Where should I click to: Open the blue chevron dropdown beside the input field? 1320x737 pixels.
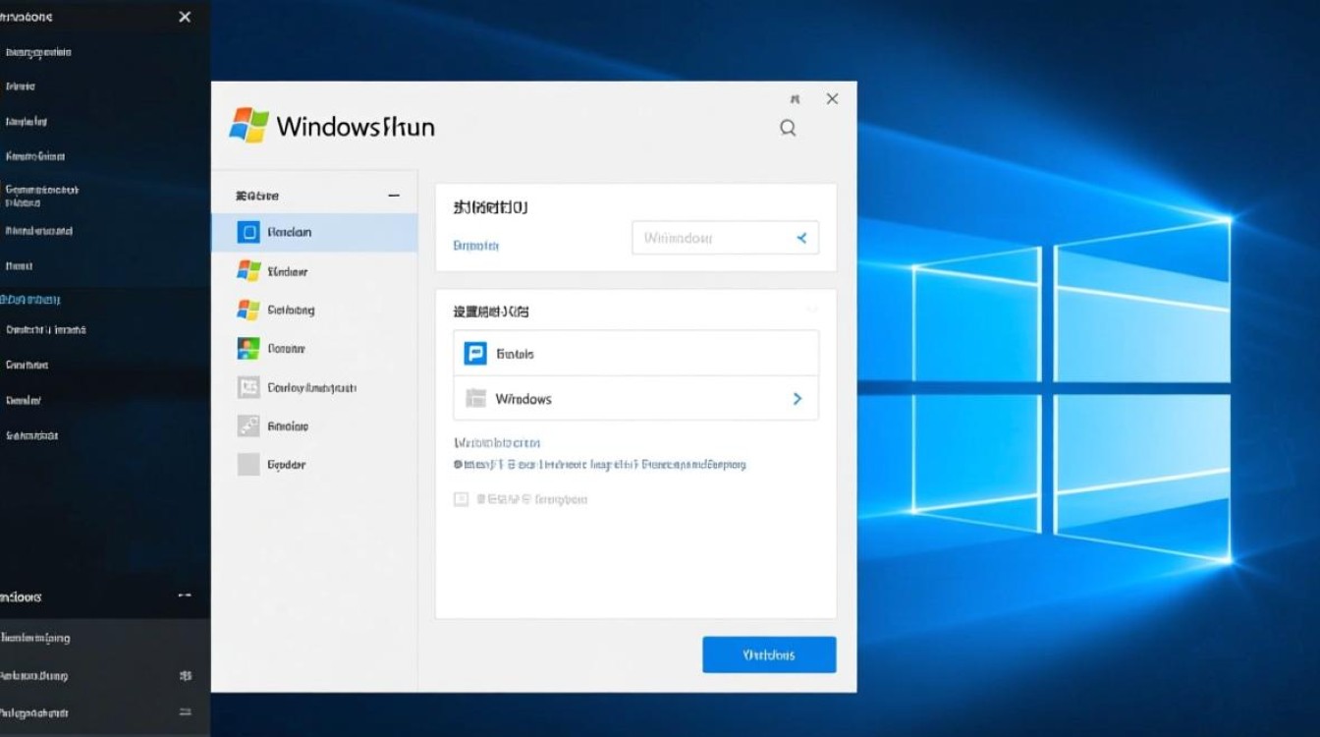[803, 237]
